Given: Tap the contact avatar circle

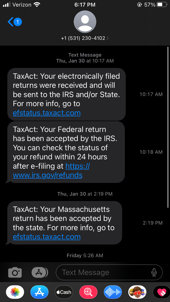Looking at the screenshot, I should [x=85, y=22].
